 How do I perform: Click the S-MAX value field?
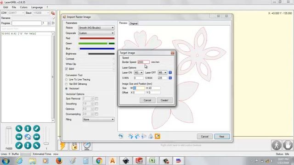(x=162, y=78)
